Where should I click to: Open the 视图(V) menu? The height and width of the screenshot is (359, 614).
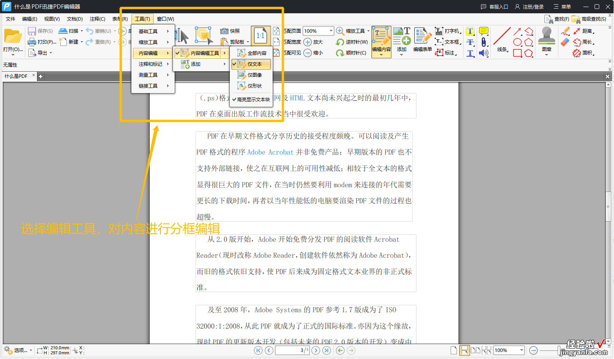(52, 19)
